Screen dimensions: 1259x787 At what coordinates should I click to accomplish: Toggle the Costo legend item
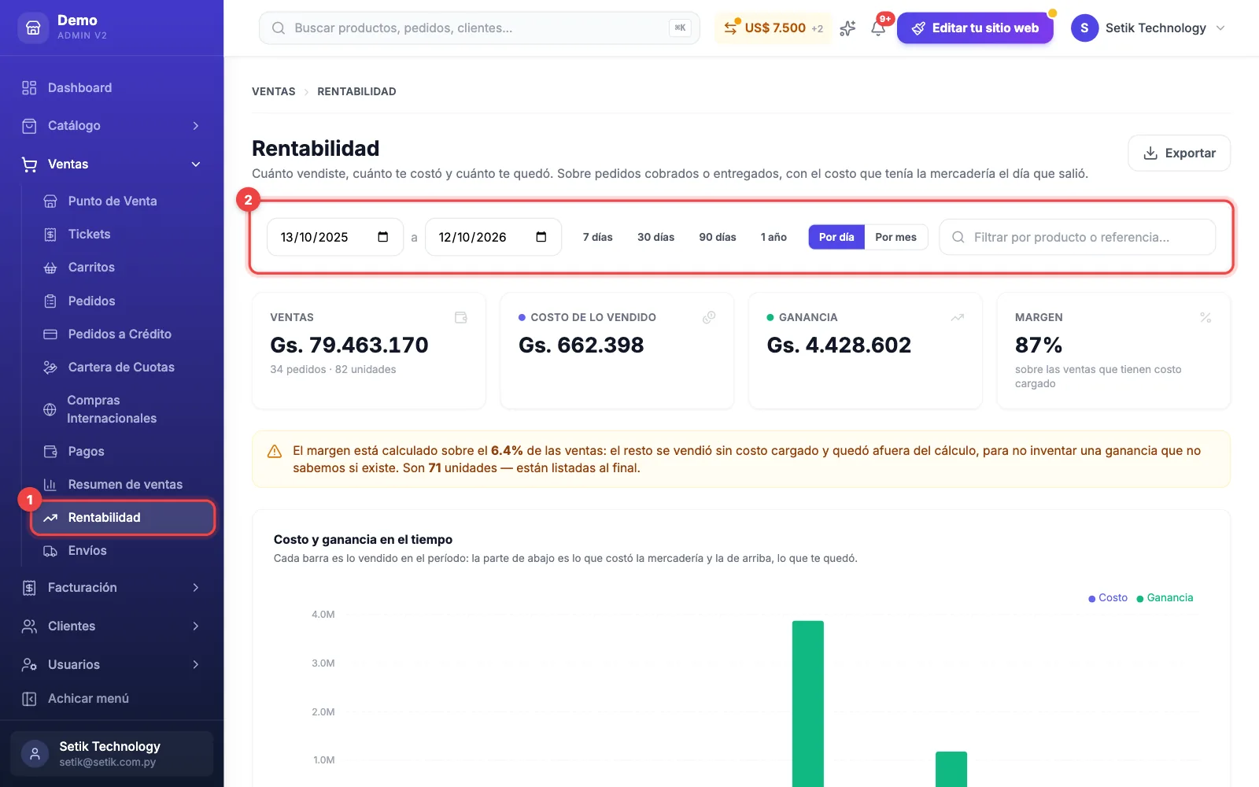(1108, 598)
